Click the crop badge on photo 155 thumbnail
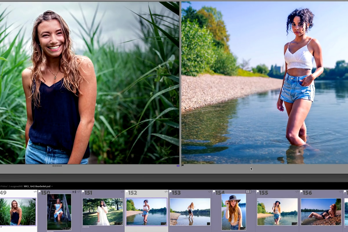 tap(293, 224)
